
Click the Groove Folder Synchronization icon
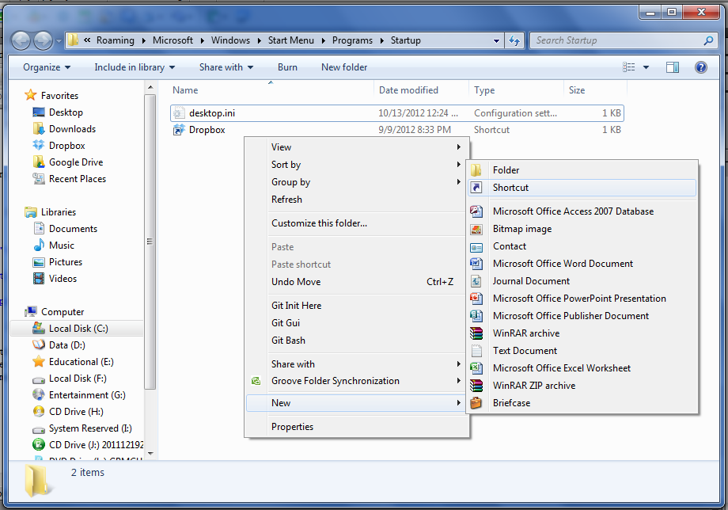click(x=256, y=381)
